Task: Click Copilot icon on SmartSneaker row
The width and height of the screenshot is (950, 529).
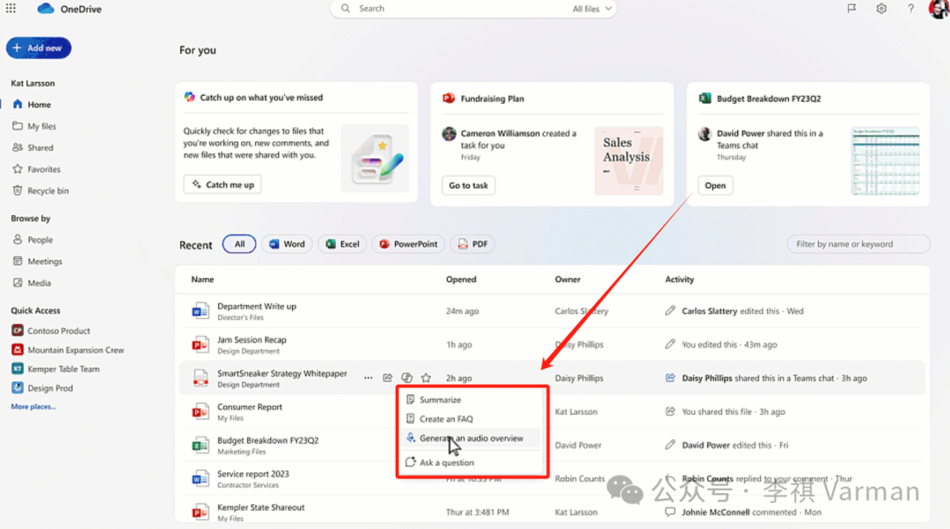Action: (407, 378)
